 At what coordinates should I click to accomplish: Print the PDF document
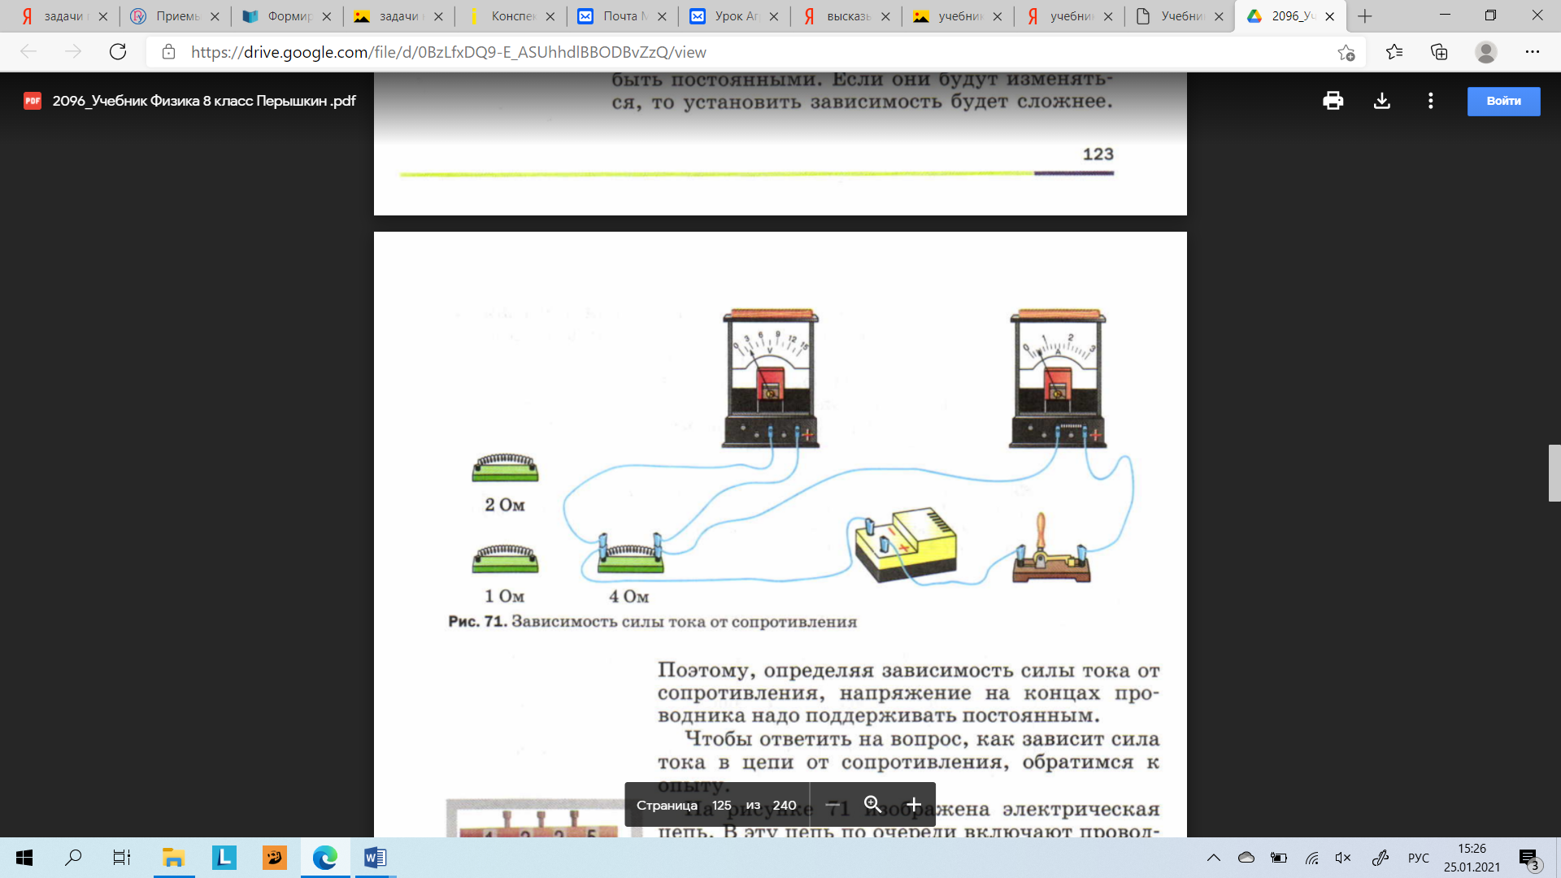point(1333,101)
